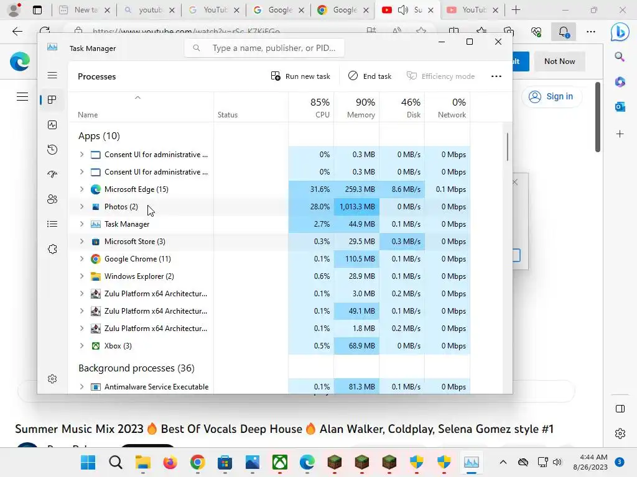
Task: Expand Windows Explorer (2) process group
Action: pos(81,276)
